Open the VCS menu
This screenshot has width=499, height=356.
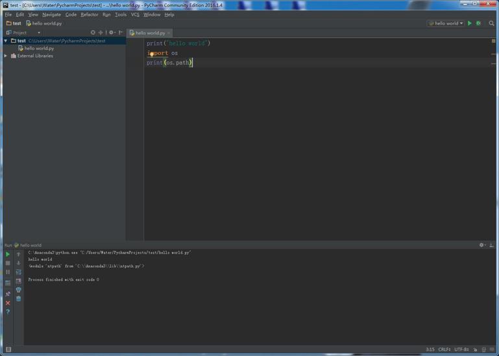point(135,15)
